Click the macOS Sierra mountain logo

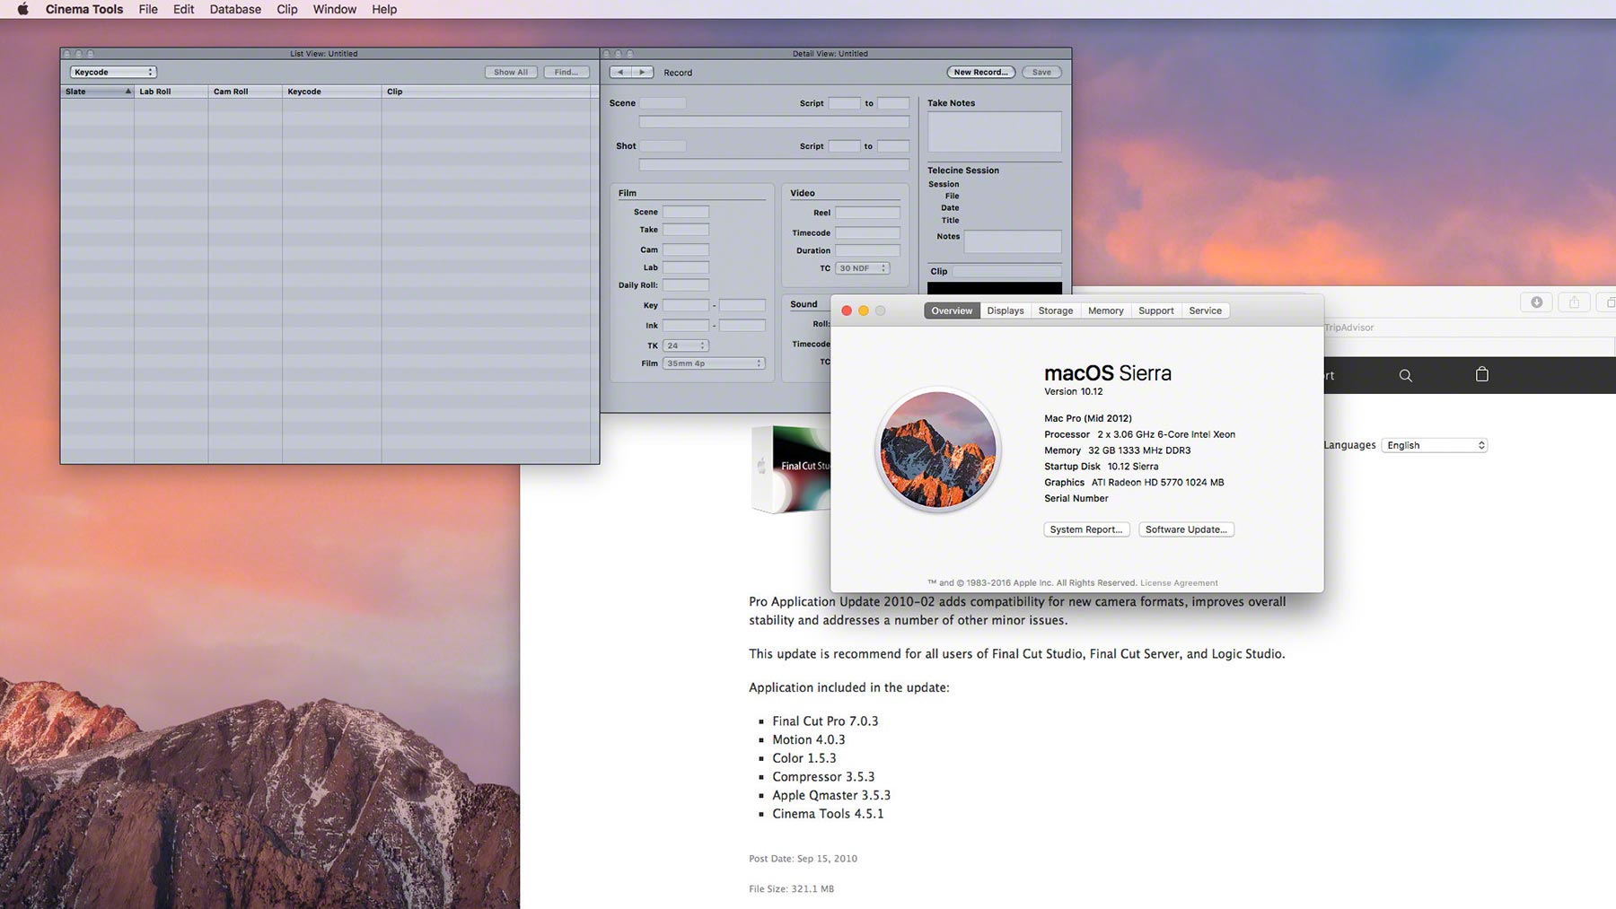(x=938, y=450)
